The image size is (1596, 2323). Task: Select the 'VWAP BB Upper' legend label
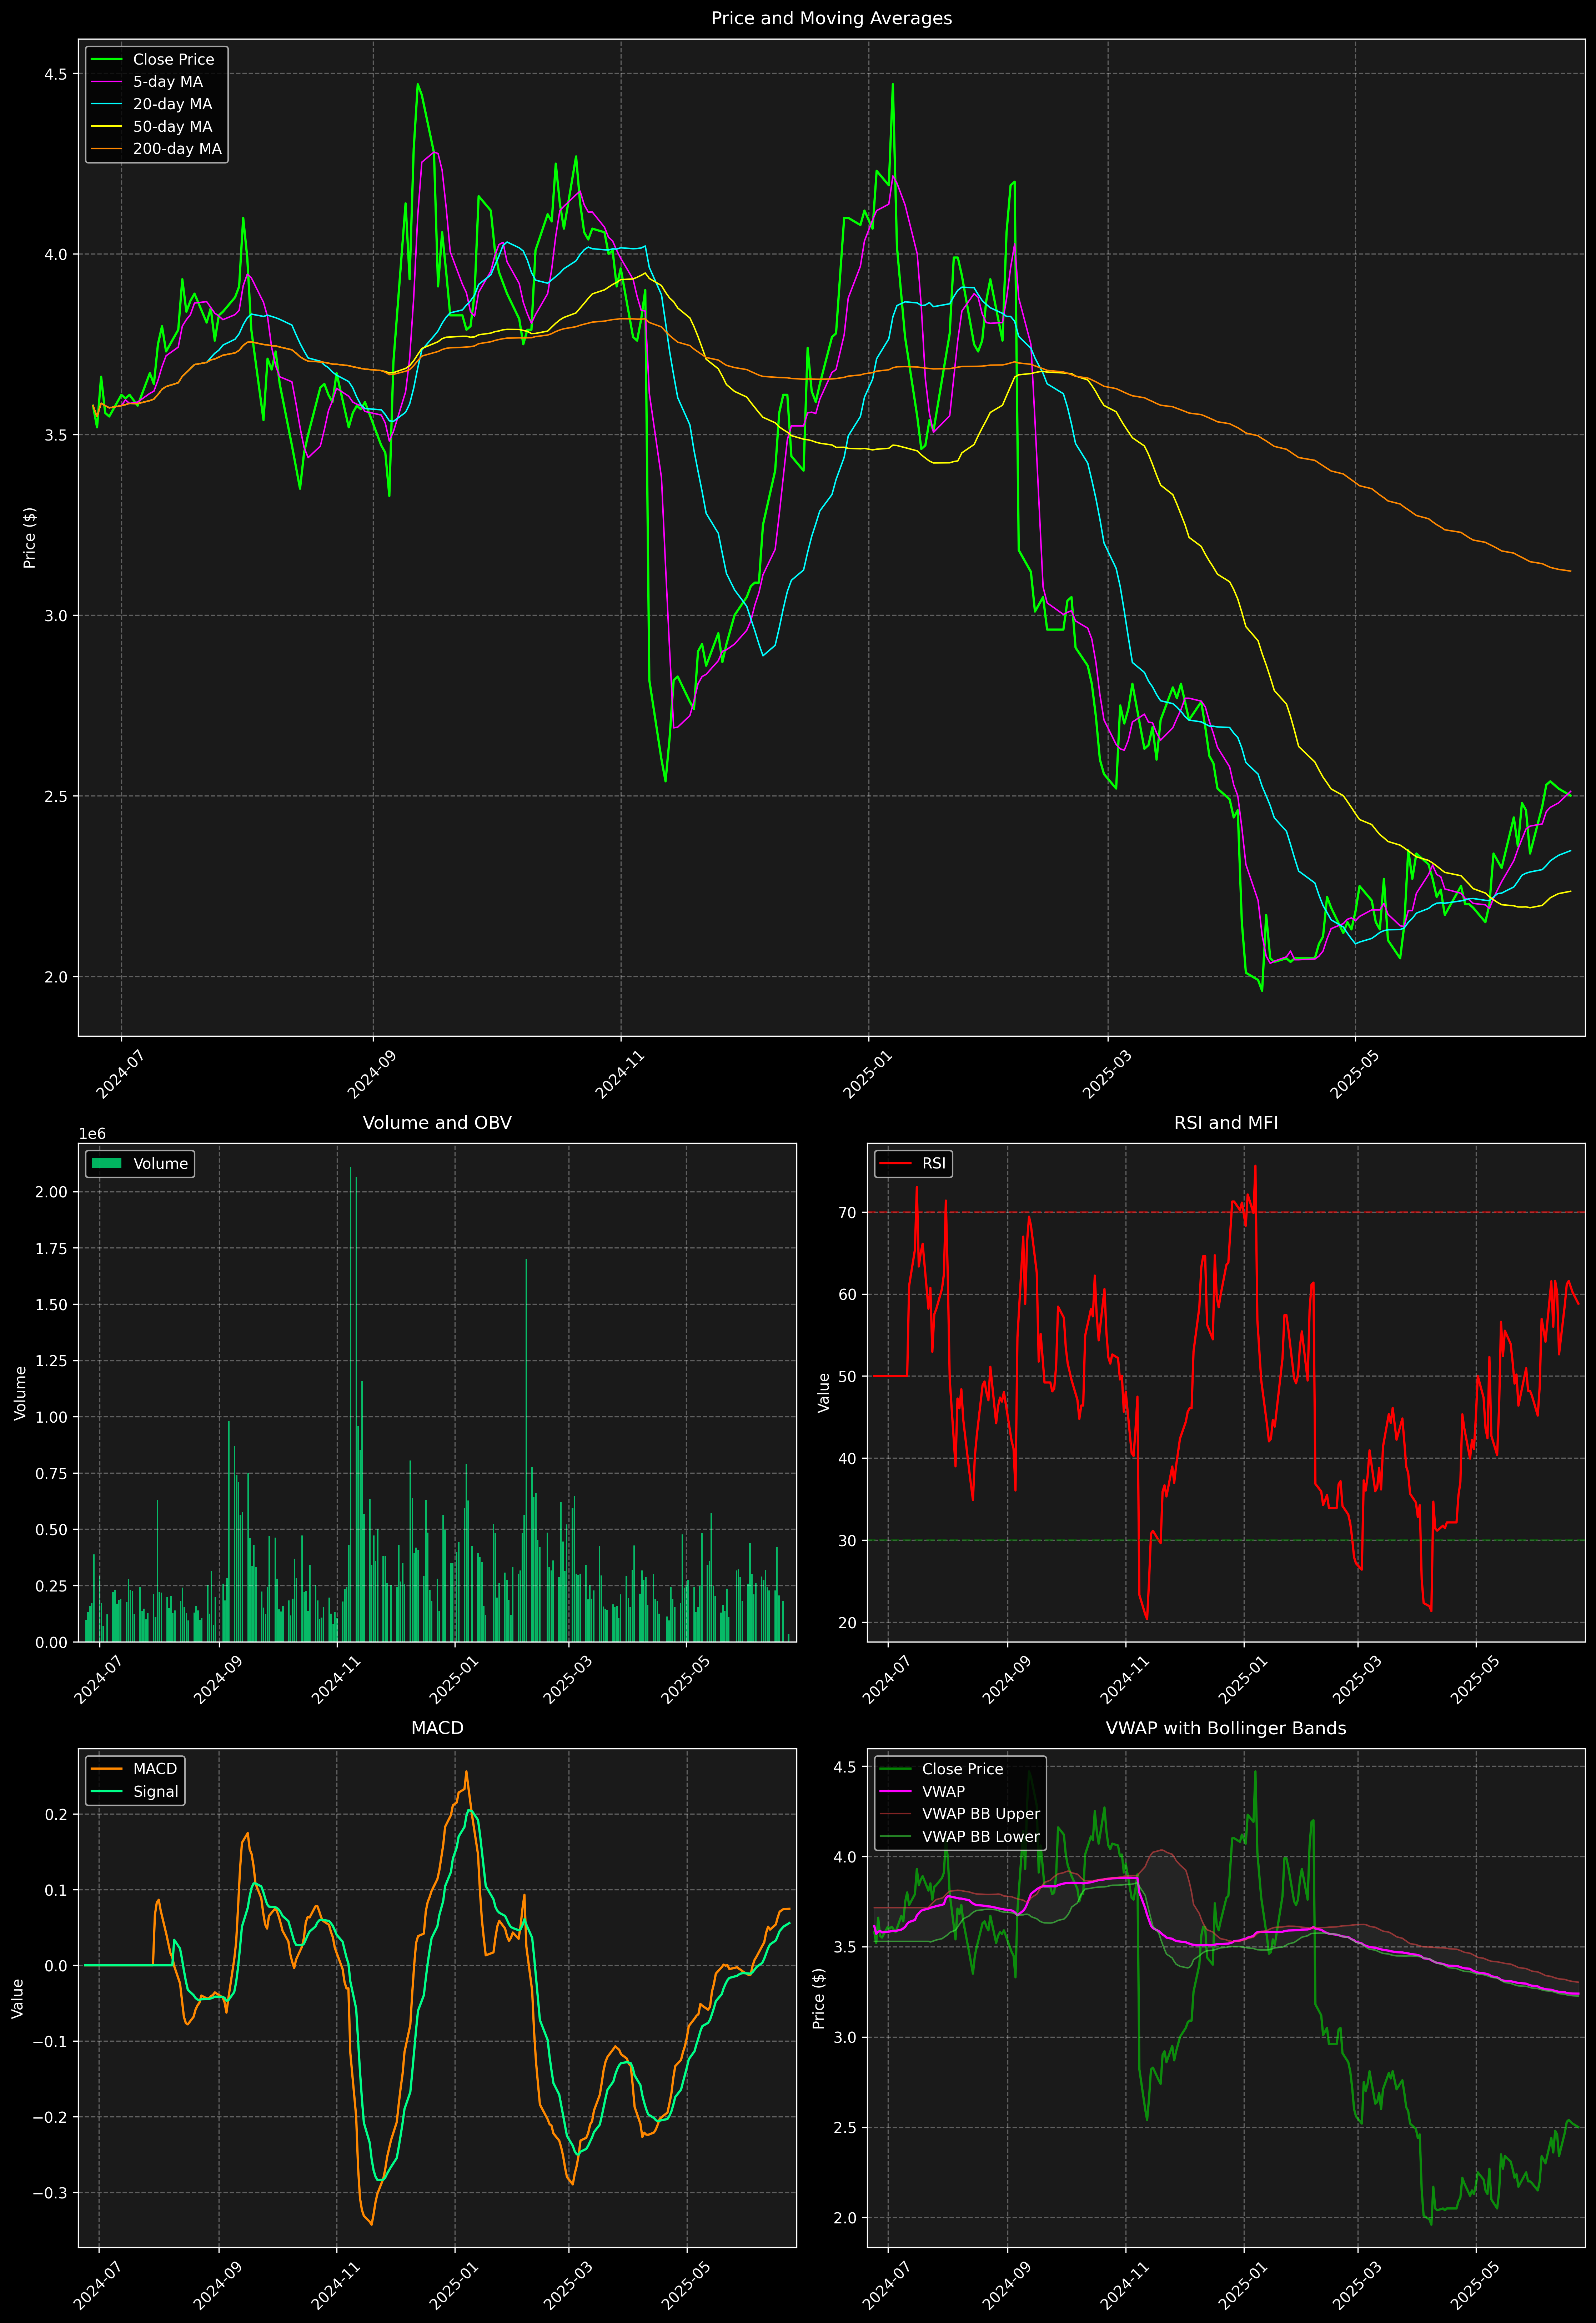(981, 1814)
